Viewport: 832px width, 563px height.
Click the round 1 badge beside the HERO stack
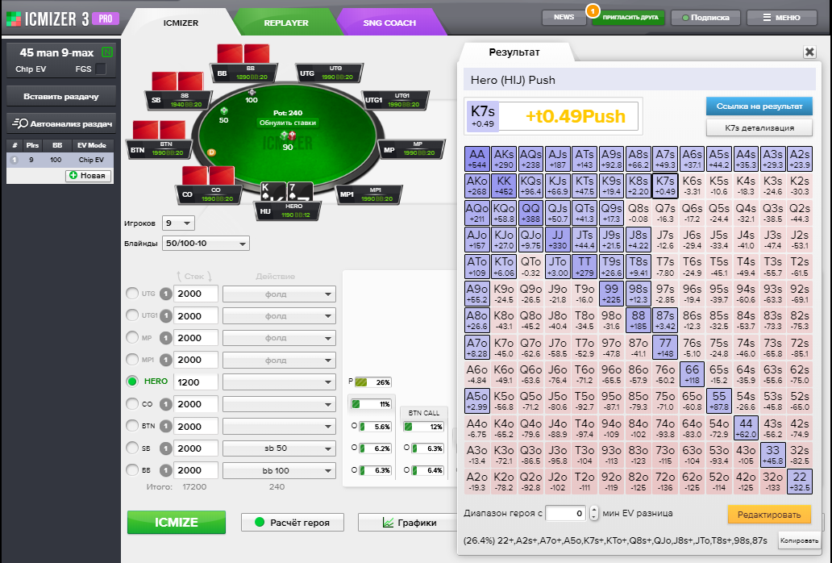(166, 382)
